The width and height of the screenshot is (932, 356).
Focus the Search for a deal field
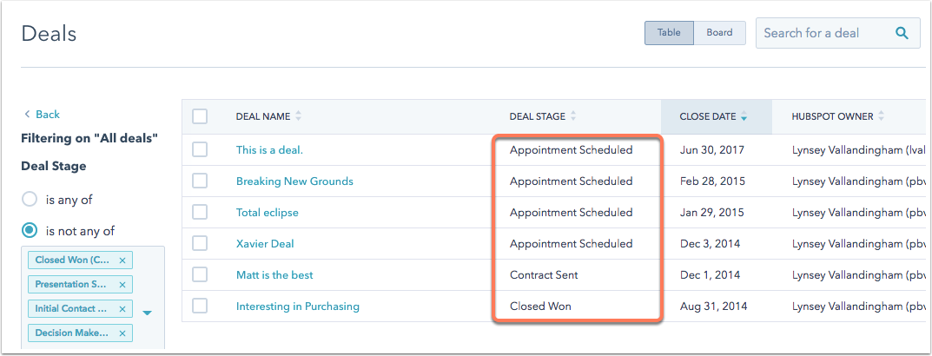click(x=826, y=33)
